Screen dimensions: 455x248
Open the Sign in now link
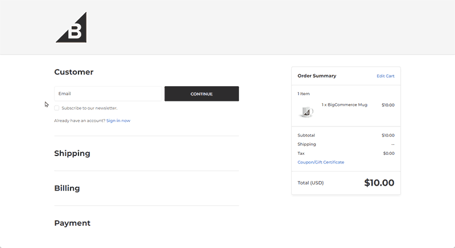(118, 121)
